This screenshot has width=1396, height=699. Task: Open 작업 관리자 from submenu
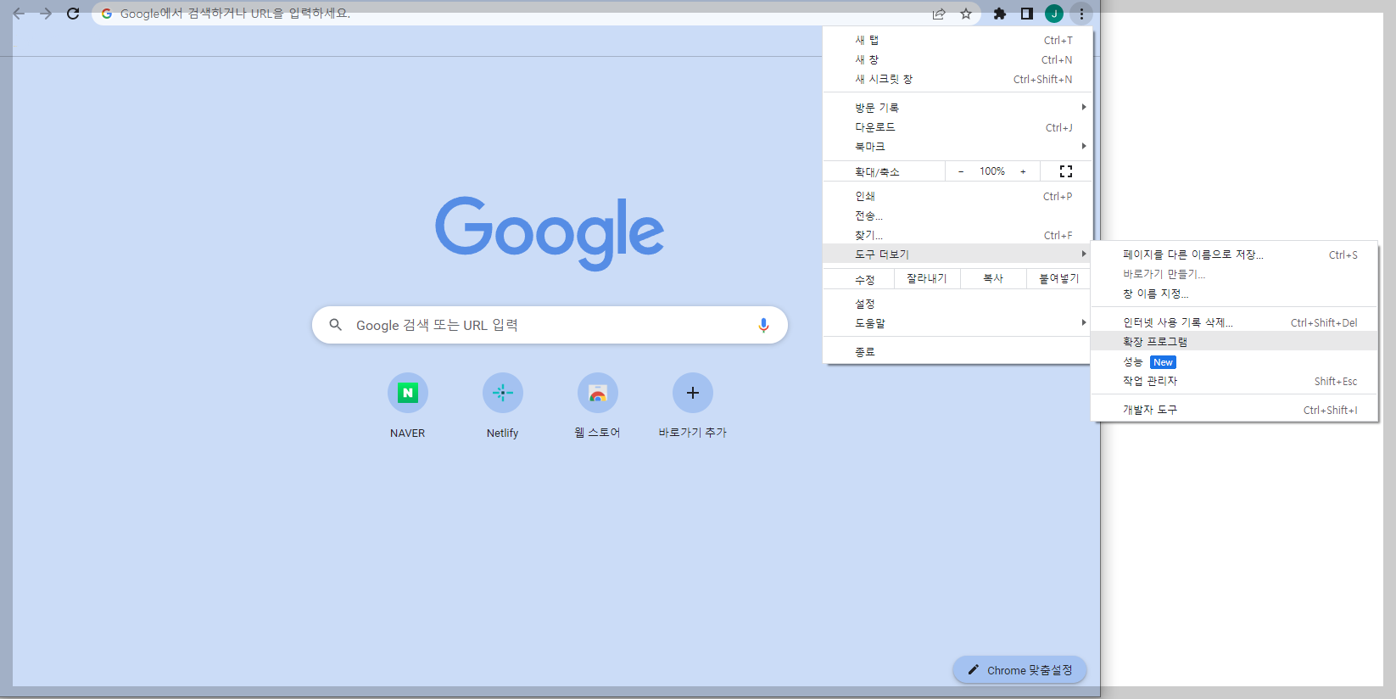tap(1235, 381)
